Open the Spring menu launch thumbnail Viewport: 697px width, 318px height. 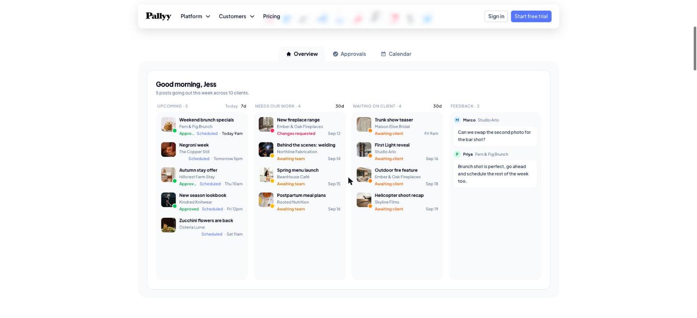click(x=266, y=175)
